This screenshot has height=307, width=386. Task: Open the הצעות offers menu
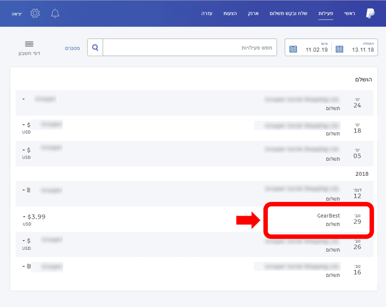(x=230, y=14)
